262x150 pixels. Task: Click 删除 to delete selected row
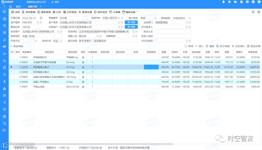[x=210, y=46]
